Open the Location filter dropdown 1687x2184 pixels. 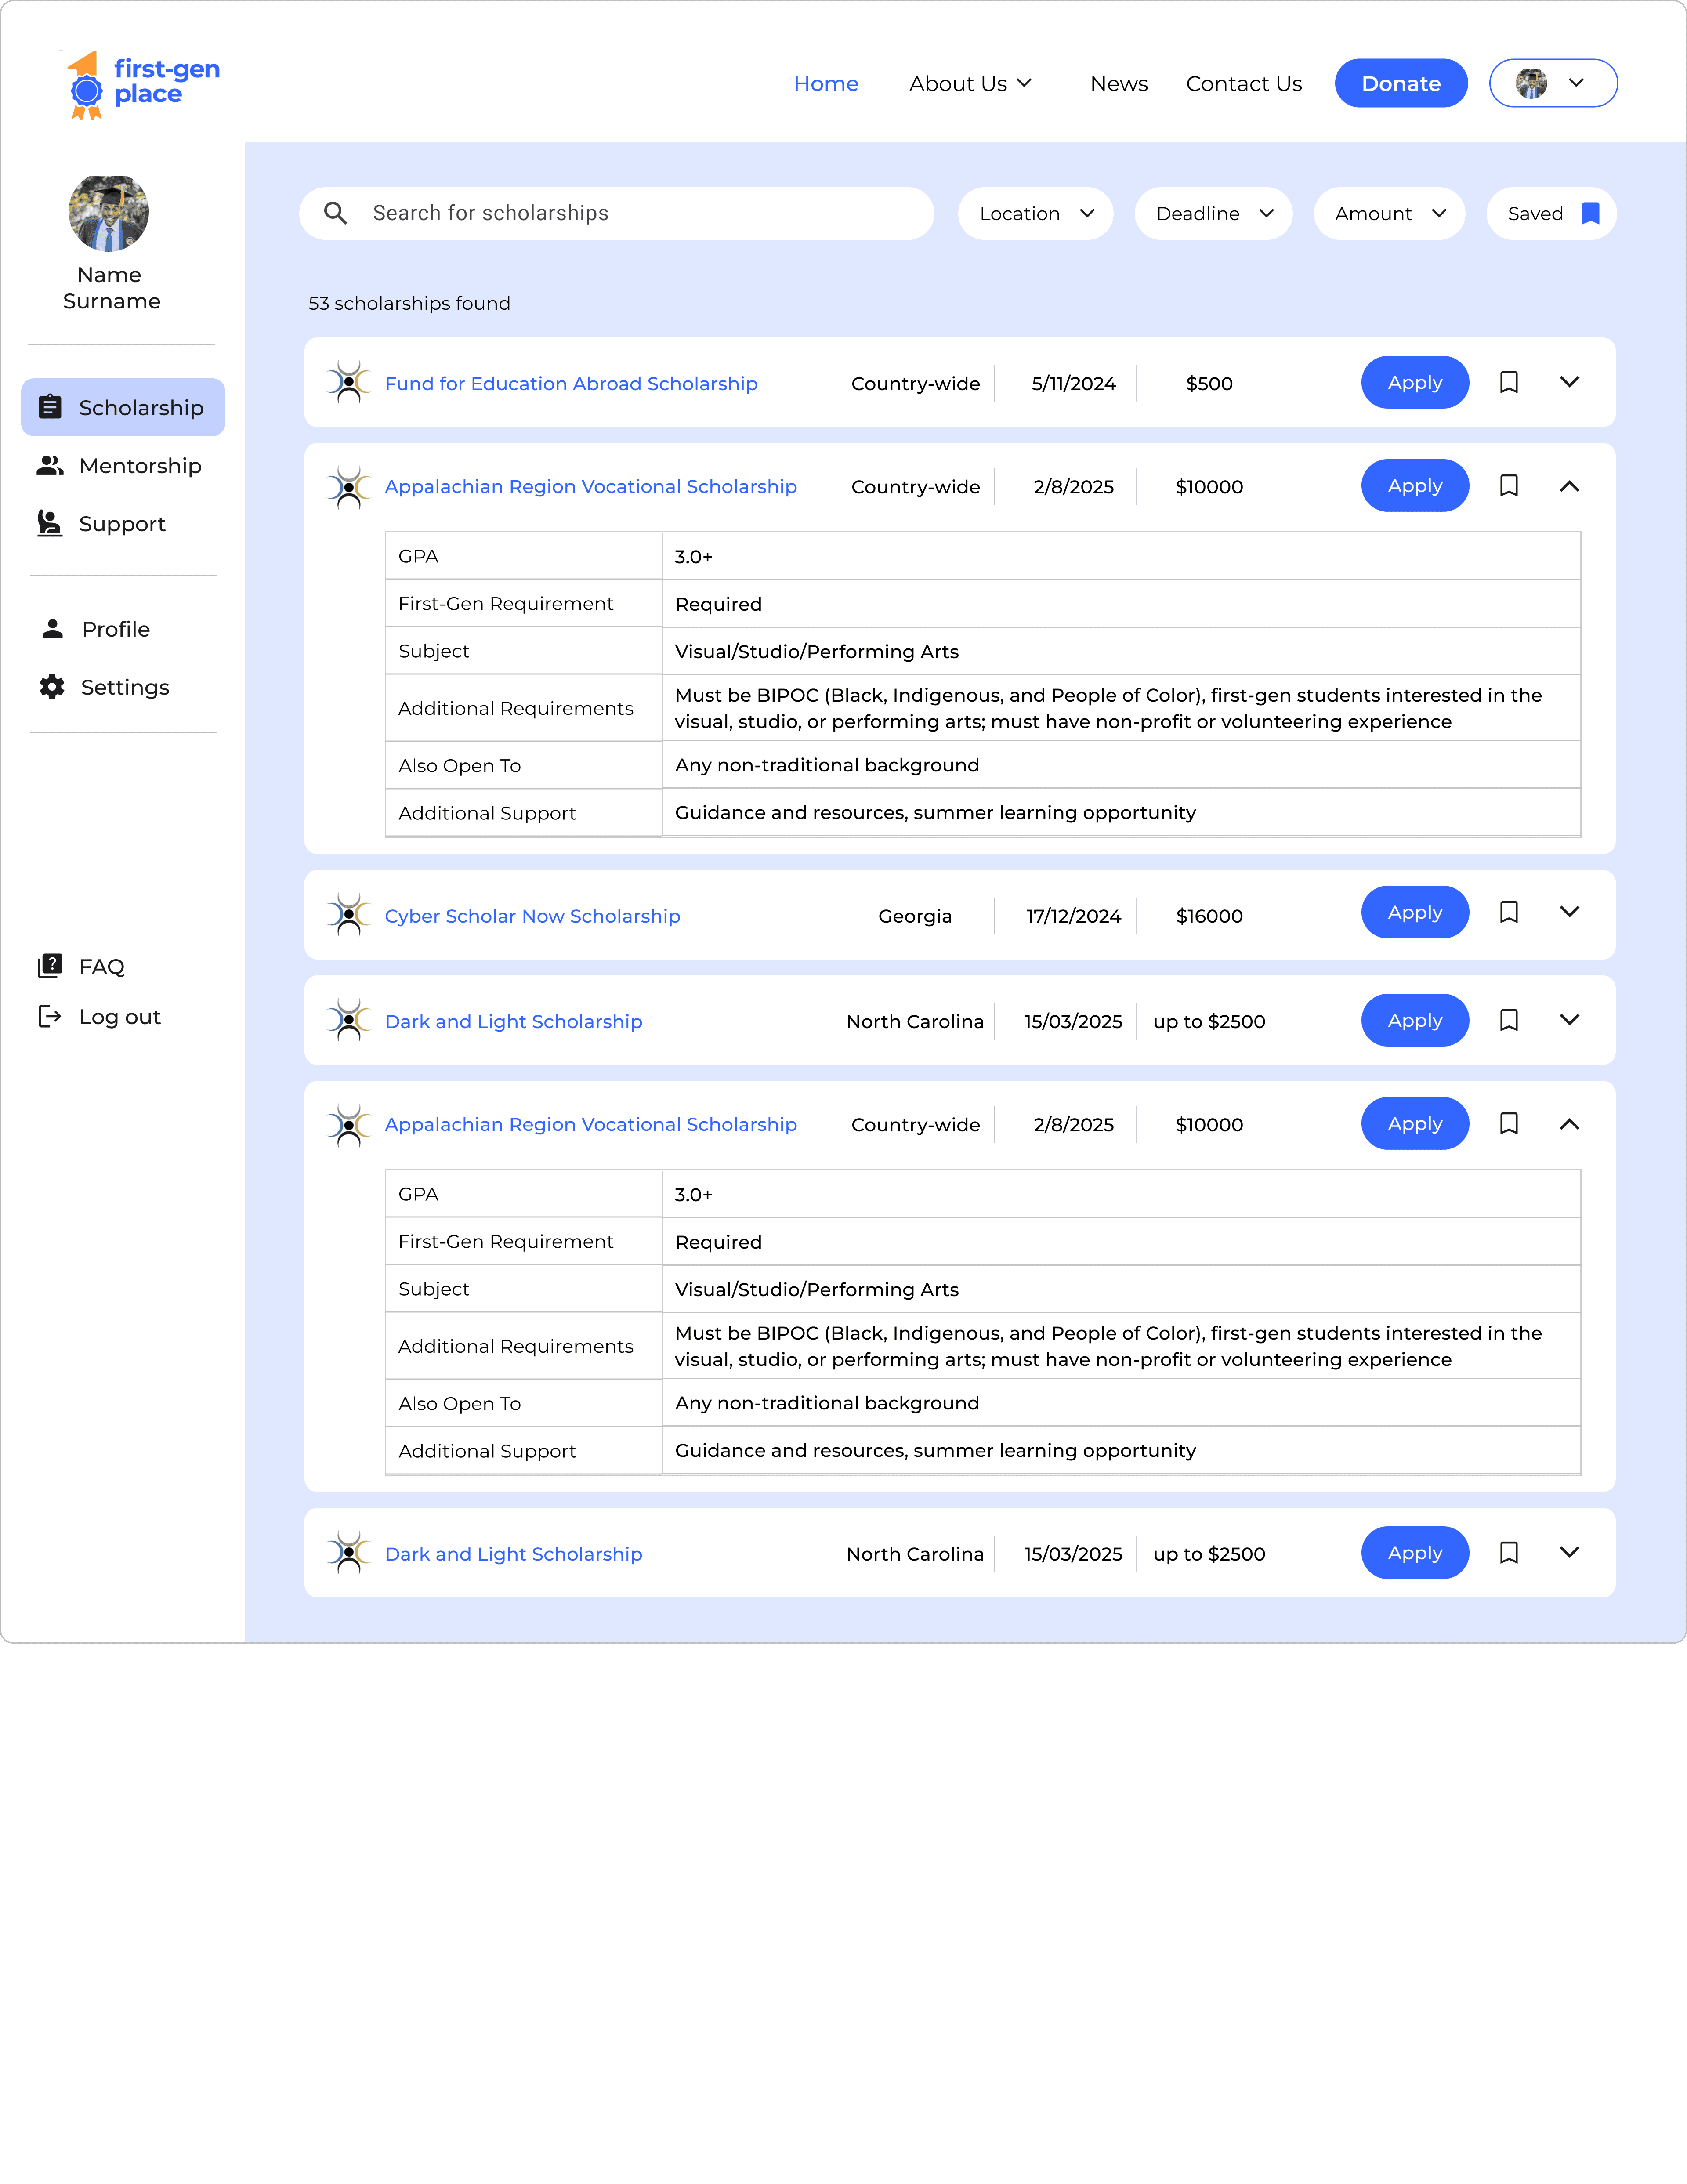point(1035,213)
